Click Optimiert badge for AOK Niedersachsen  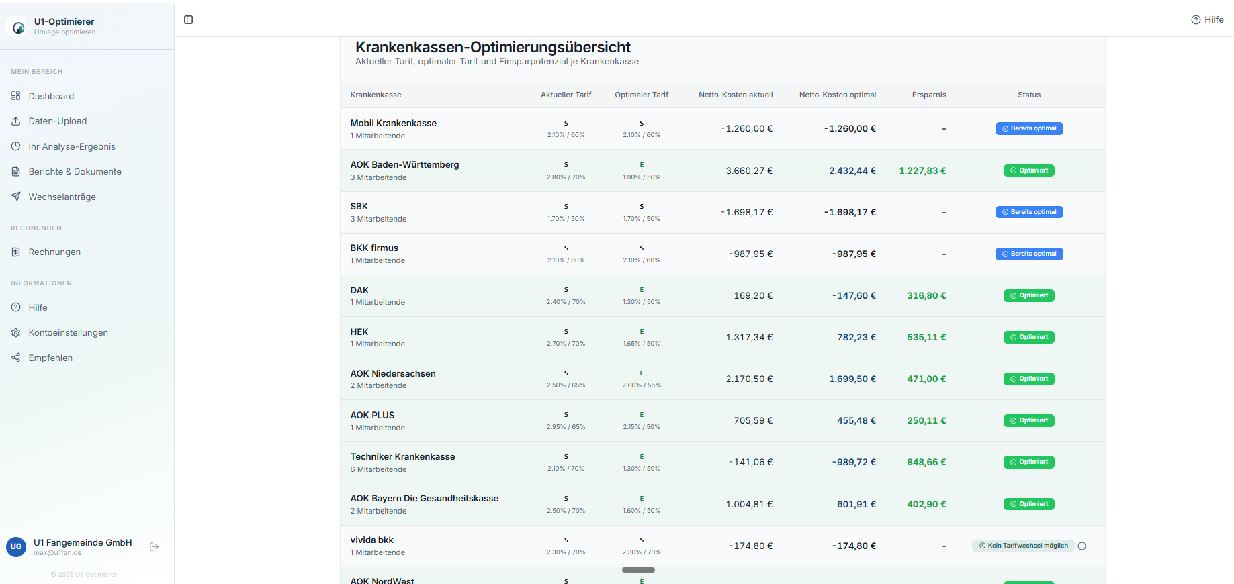[x=1029, y=379]
